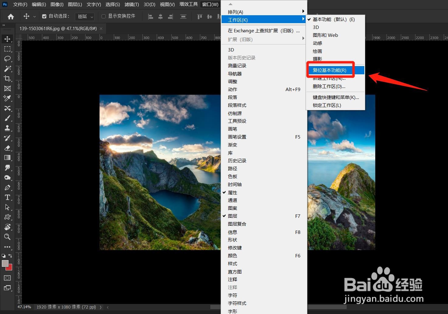Open 键盘快捷键和菜单(K)... dialog
Screen dimensions: 448x314
pyautogui.click(x=335, y=97)
